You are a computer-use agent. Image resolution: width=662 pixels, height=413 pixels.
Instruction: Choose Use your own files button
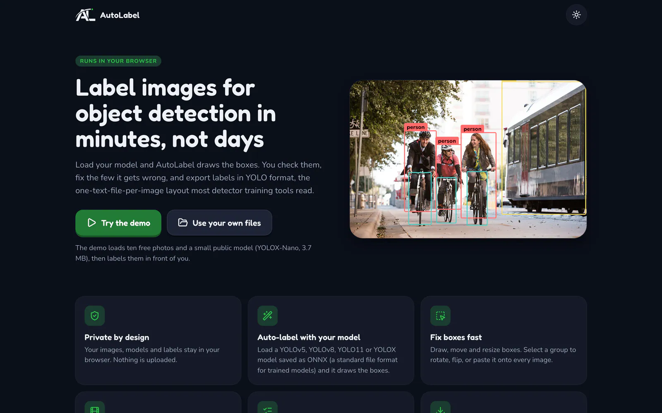click(x=219, y=223)
